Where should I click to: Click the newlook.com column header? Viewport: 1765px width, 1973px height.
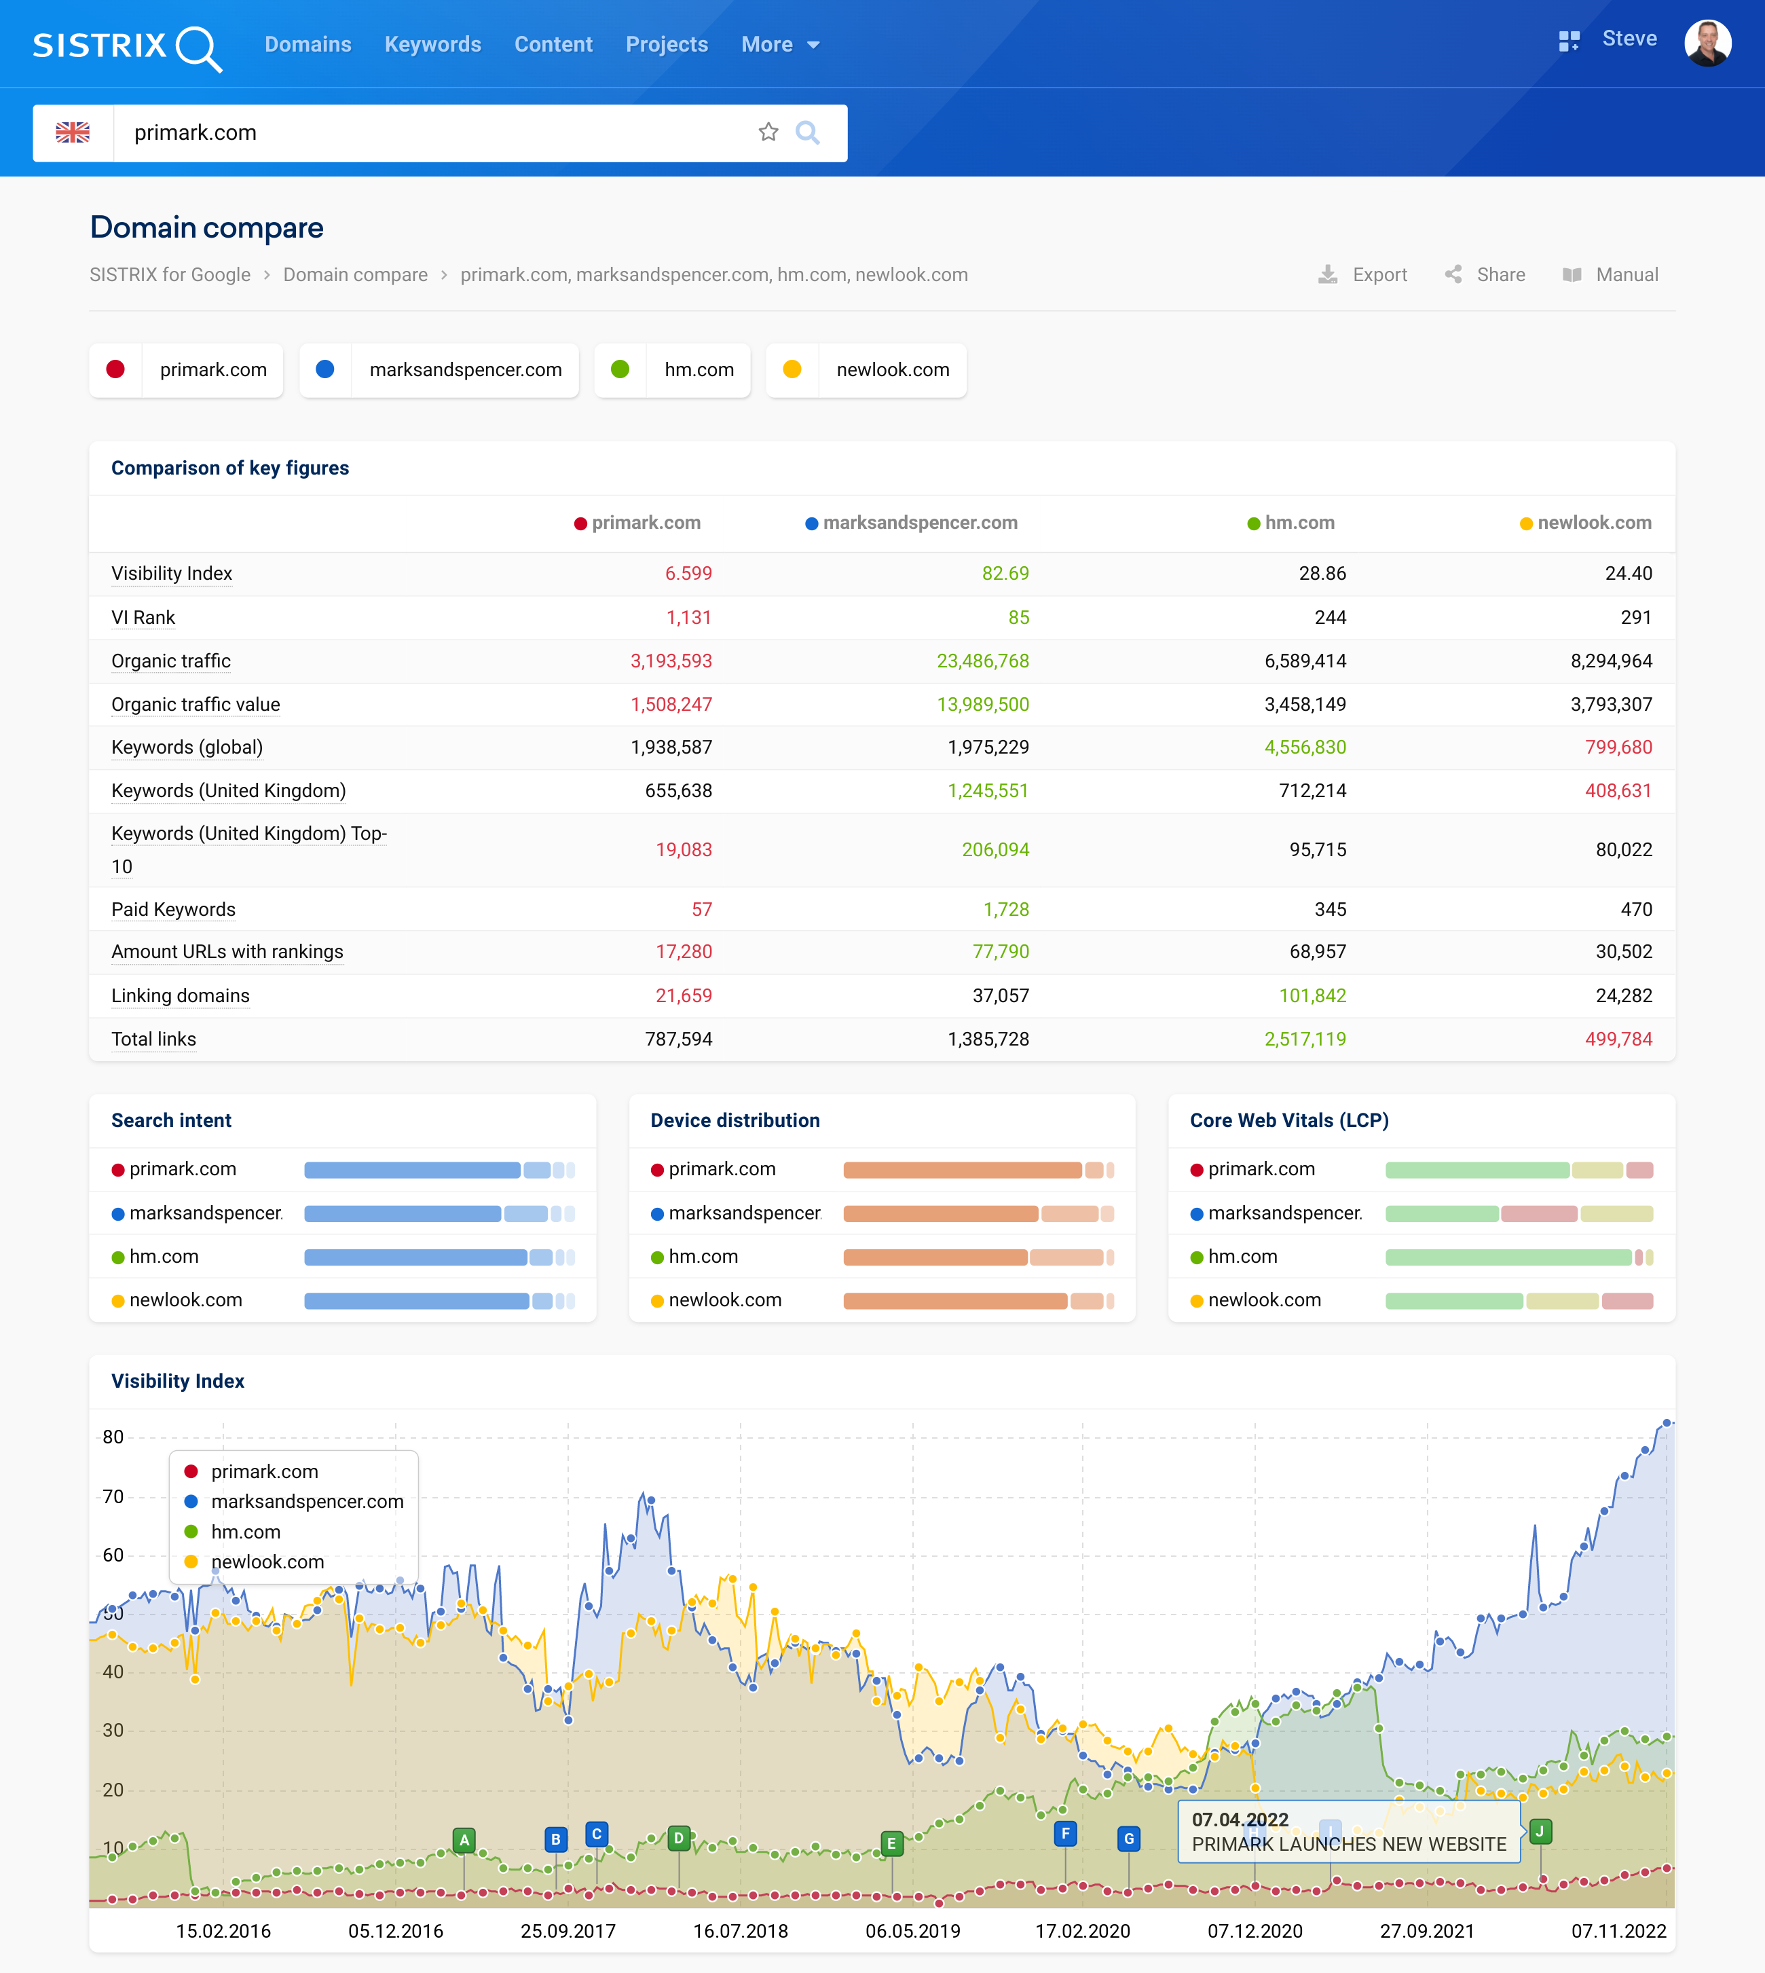click(x=1584, y=523)
